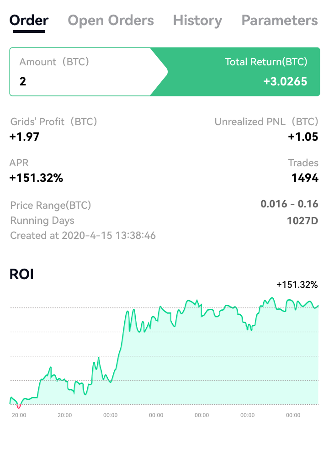Click the ROI section heading
329x450 pixels.
[x=21, y=274]
